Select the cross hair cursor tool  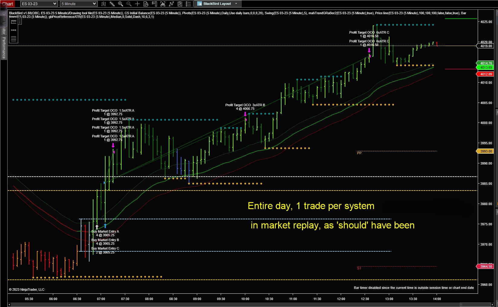[137, 4]
